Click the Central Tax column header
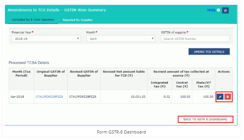 pyautogui.click(x=182, y=84)
